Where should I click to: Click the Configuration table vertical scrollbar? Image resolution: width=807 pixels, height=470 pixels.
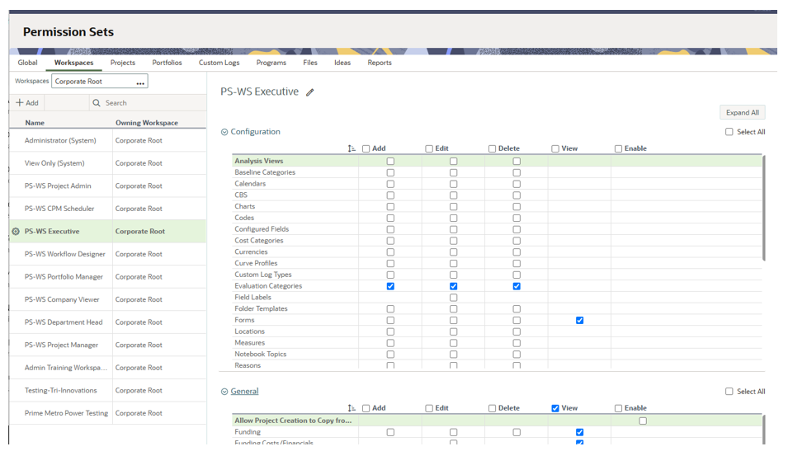(763, 206)
